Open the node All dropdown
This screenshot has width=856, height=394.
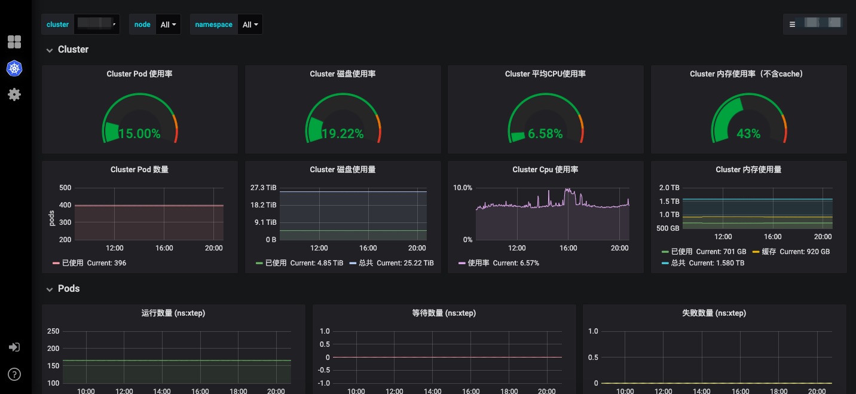tap(167, 24)
